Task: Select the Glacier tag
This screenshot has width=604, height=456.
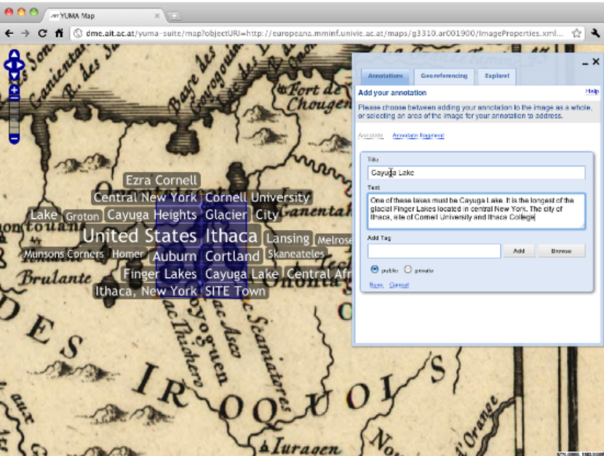Action: [226, 215]
